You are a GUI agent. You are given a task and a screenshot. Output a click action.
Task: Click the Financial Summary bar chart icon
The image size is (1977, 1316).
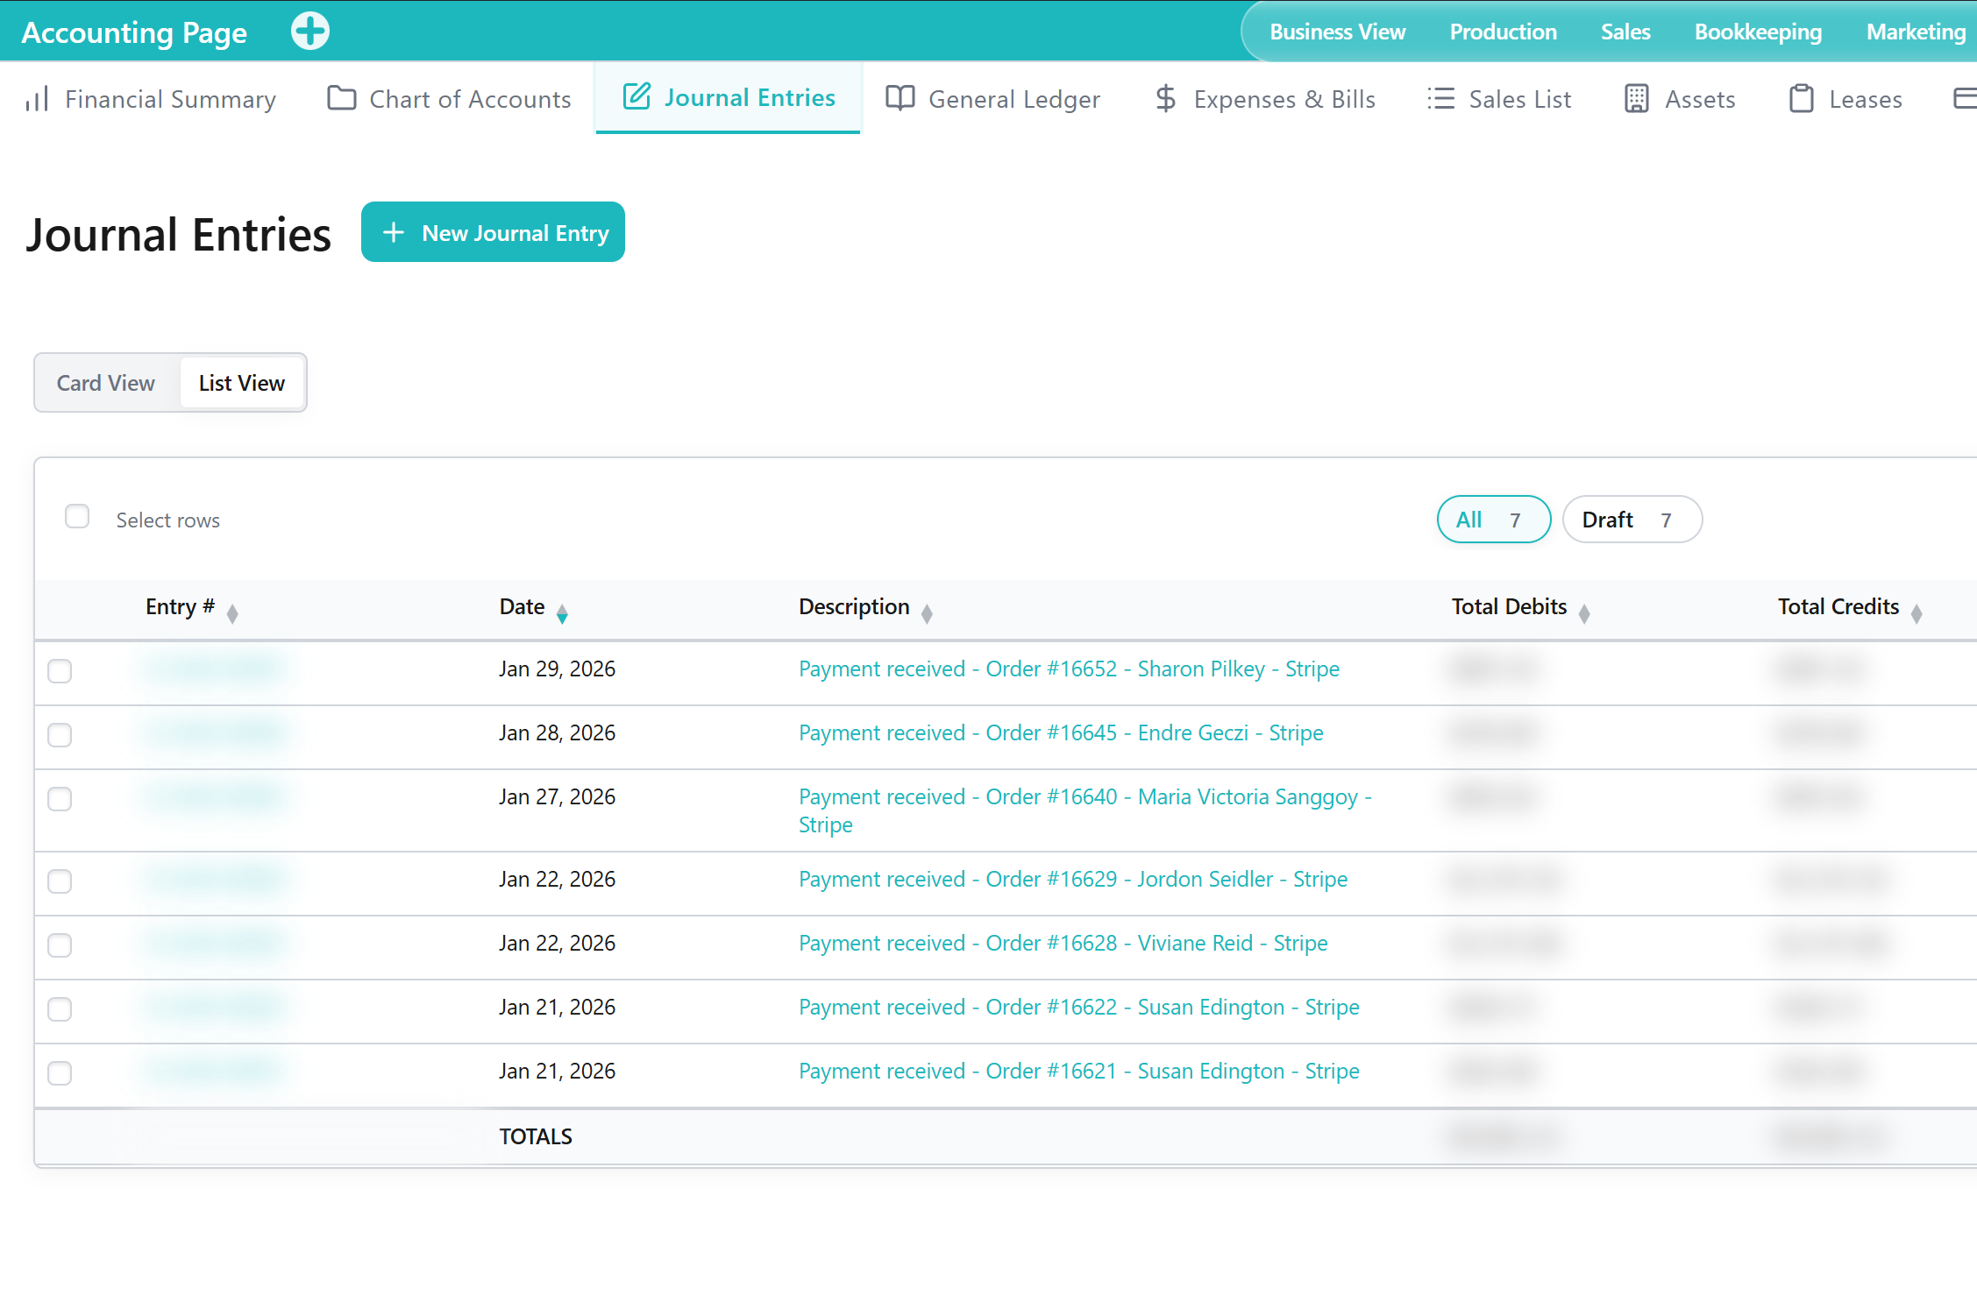(37, 99)
